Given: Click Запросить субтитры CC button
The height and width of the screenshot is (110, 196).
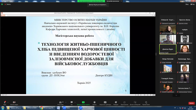Looking at the screenshot, I should [x=105, y=103].
